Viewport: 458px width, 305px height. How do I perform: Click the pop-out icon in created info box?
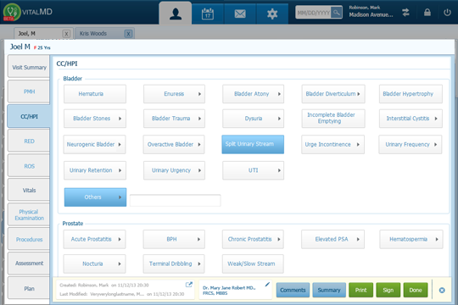(189, 285)
